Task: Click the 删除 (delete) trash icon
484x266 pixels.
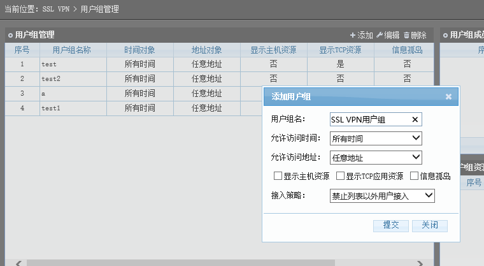Action: 406,35
